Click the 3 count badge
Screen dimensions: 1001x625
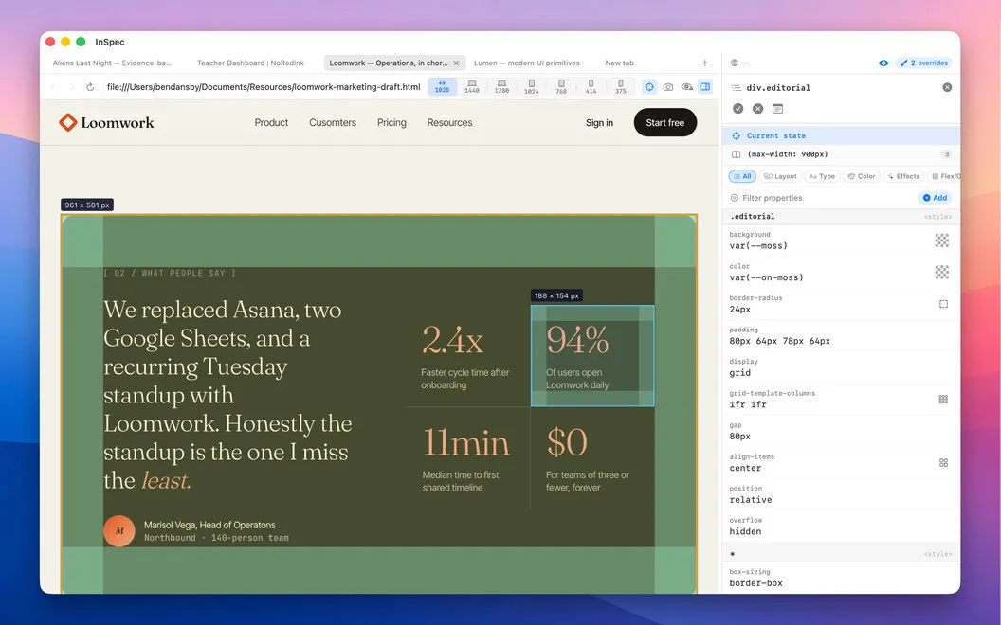[x=947, y=154]
